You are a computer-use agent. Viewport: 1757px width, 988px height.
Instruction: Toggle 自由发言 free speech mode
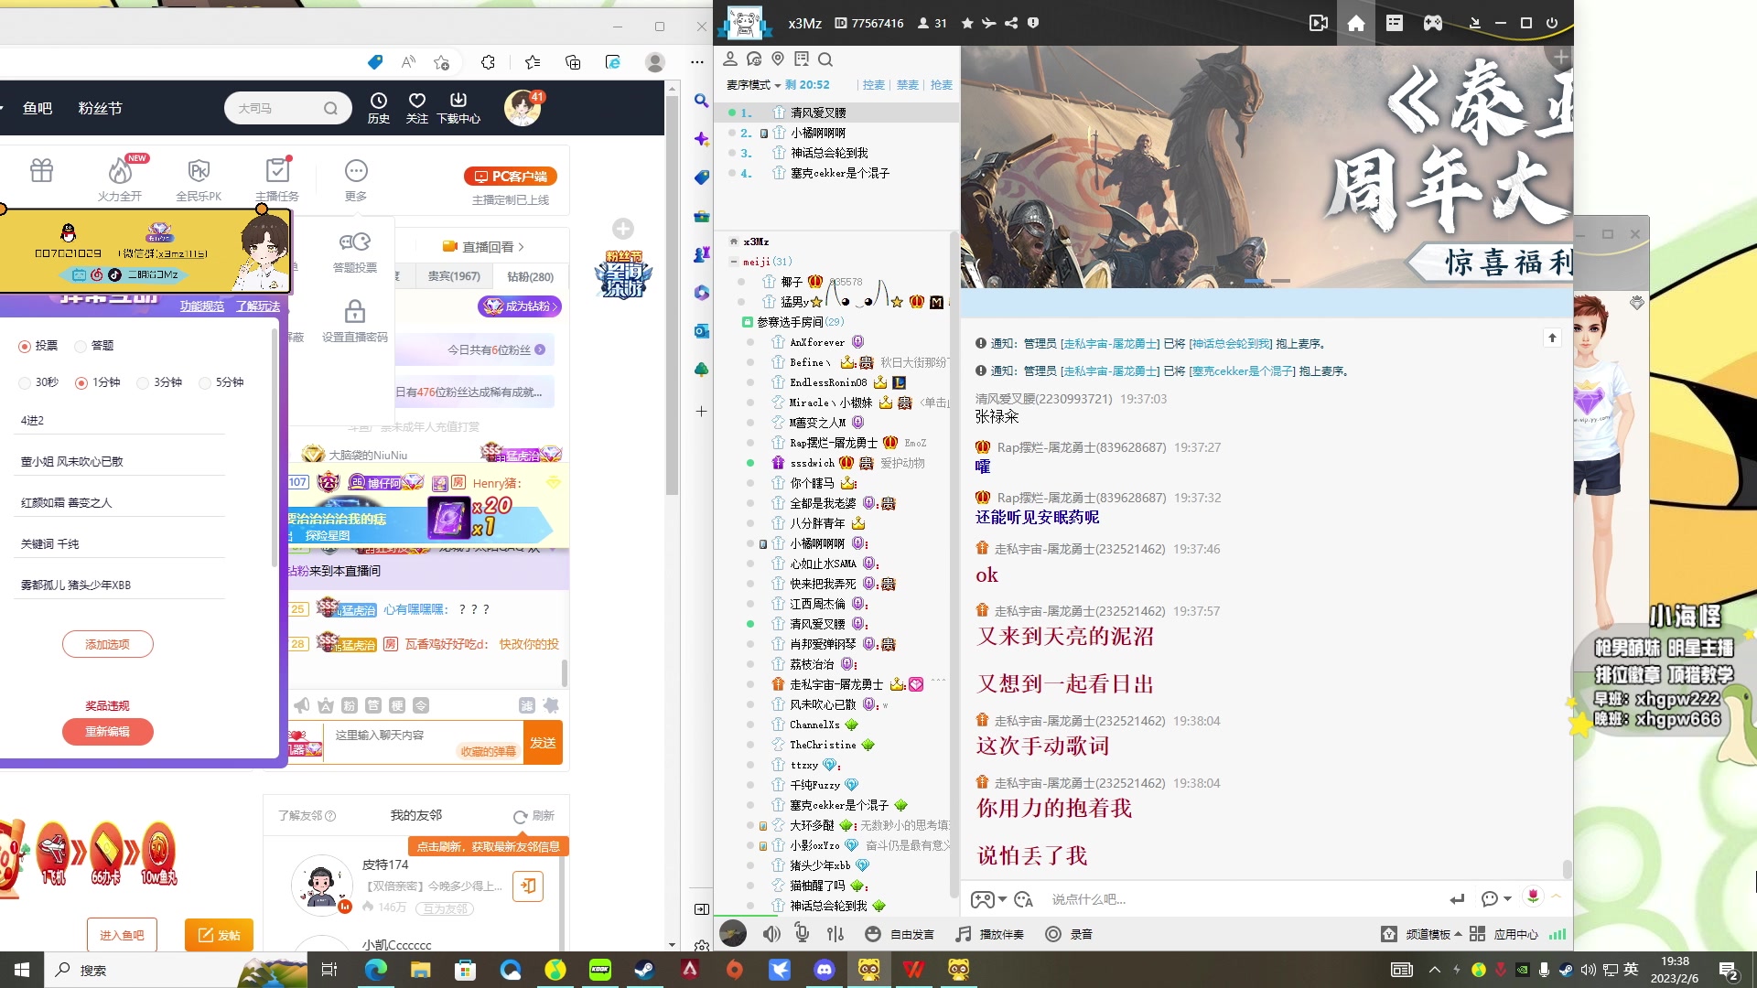900,934
